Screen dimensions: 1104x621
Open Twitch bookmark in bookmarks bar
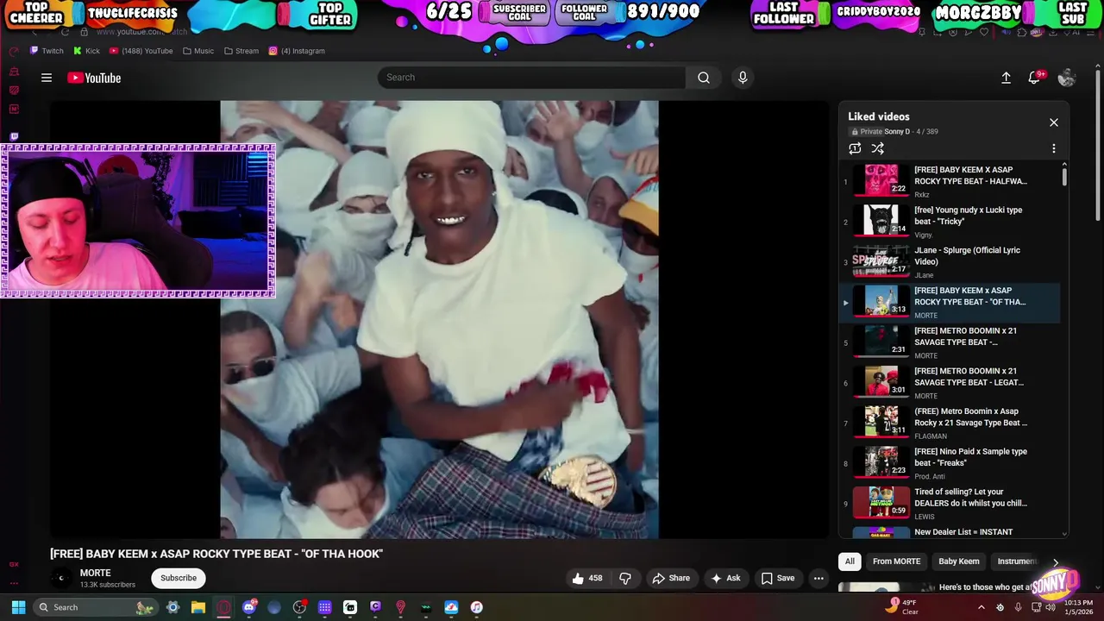[x=47, y=51]
